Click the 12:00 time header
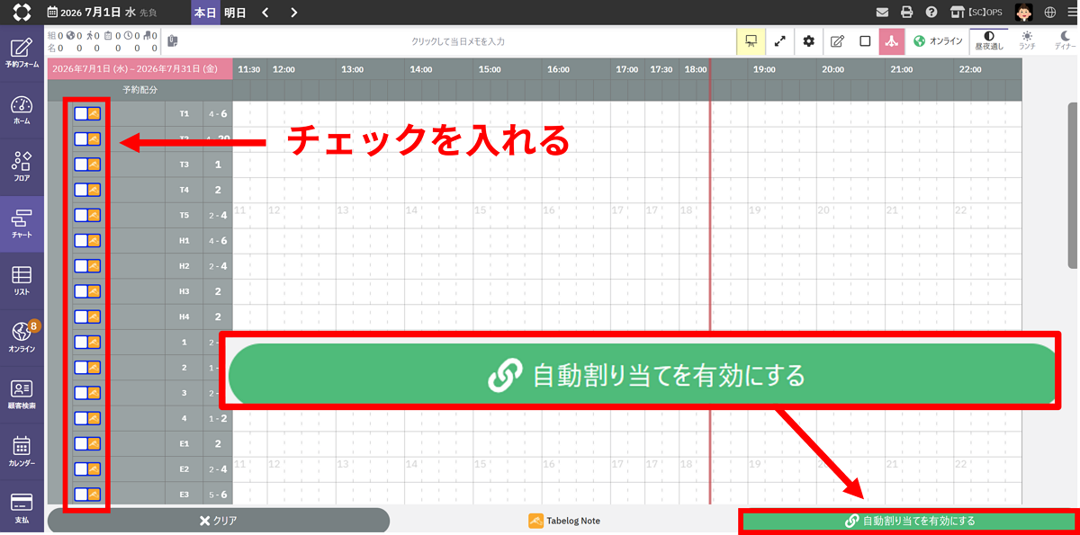Image resolution: width=1080 pixels, height=535 pixels. click(x=283, y=69)
